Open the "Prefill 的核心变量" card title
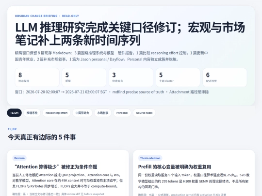 tap(175, 167)
